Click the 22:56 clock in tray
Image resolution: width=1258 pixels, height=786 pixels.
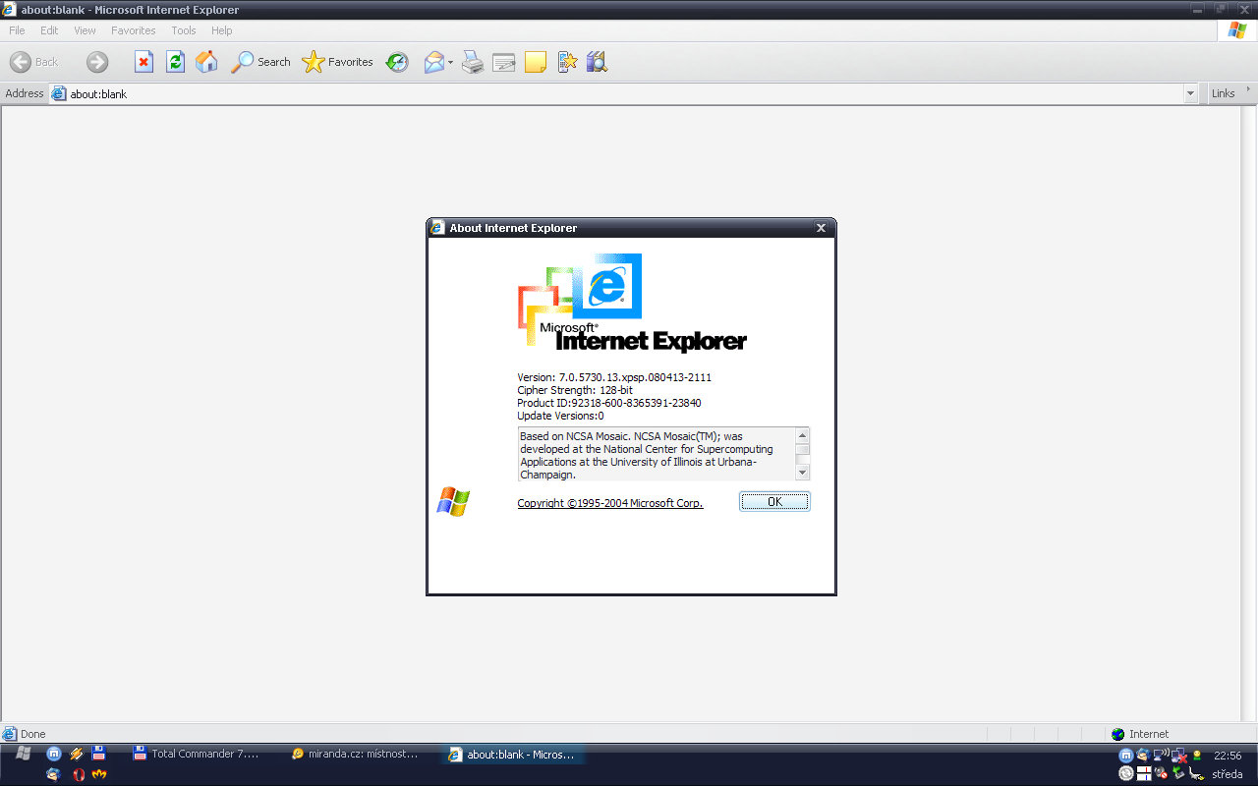point(1228,756)
